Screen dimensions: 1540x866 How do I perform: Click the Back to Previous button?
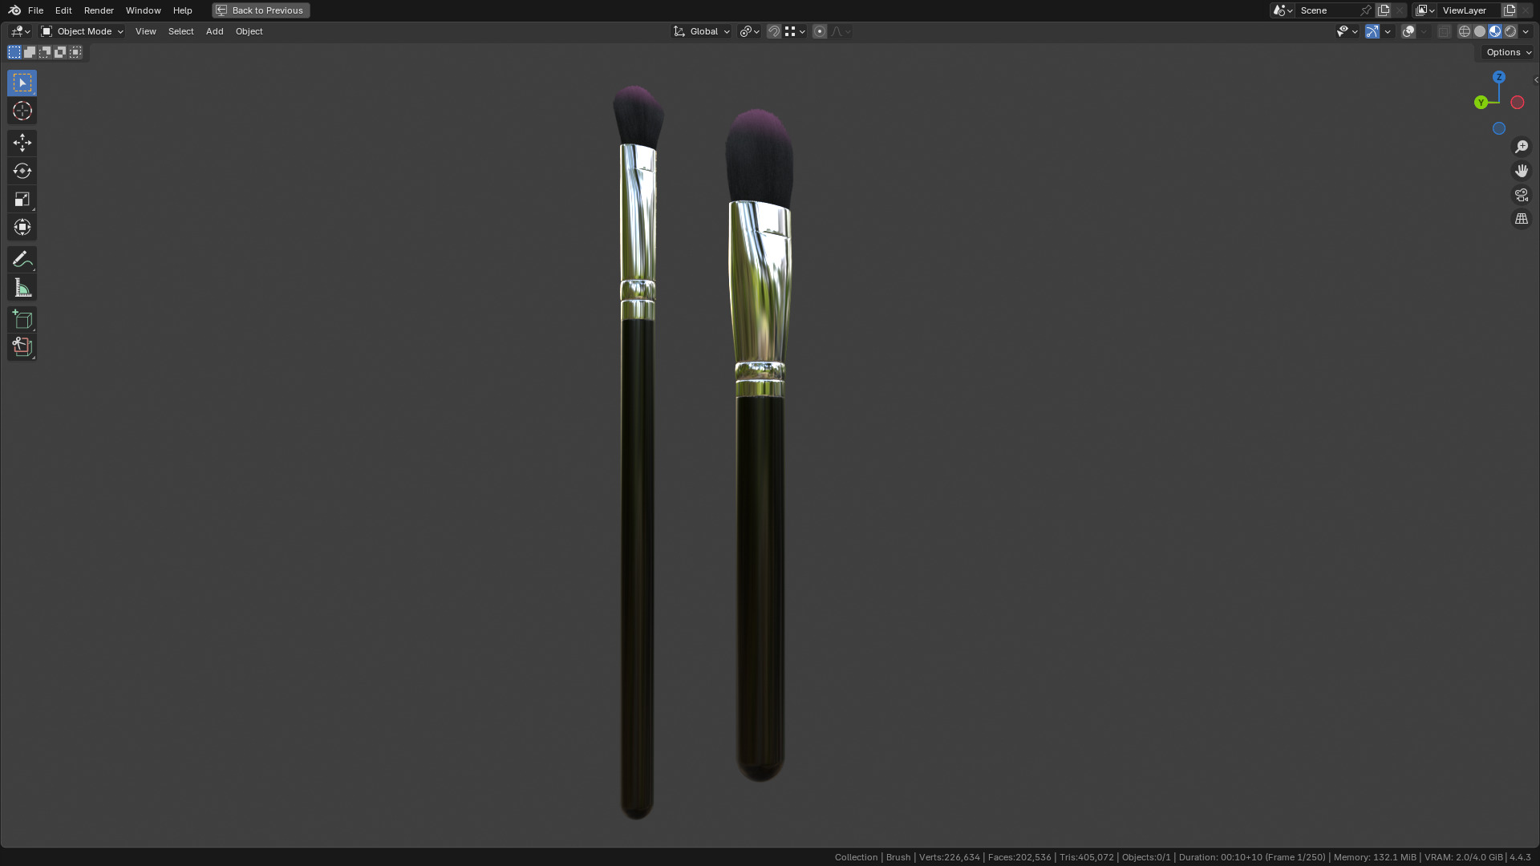261,10
